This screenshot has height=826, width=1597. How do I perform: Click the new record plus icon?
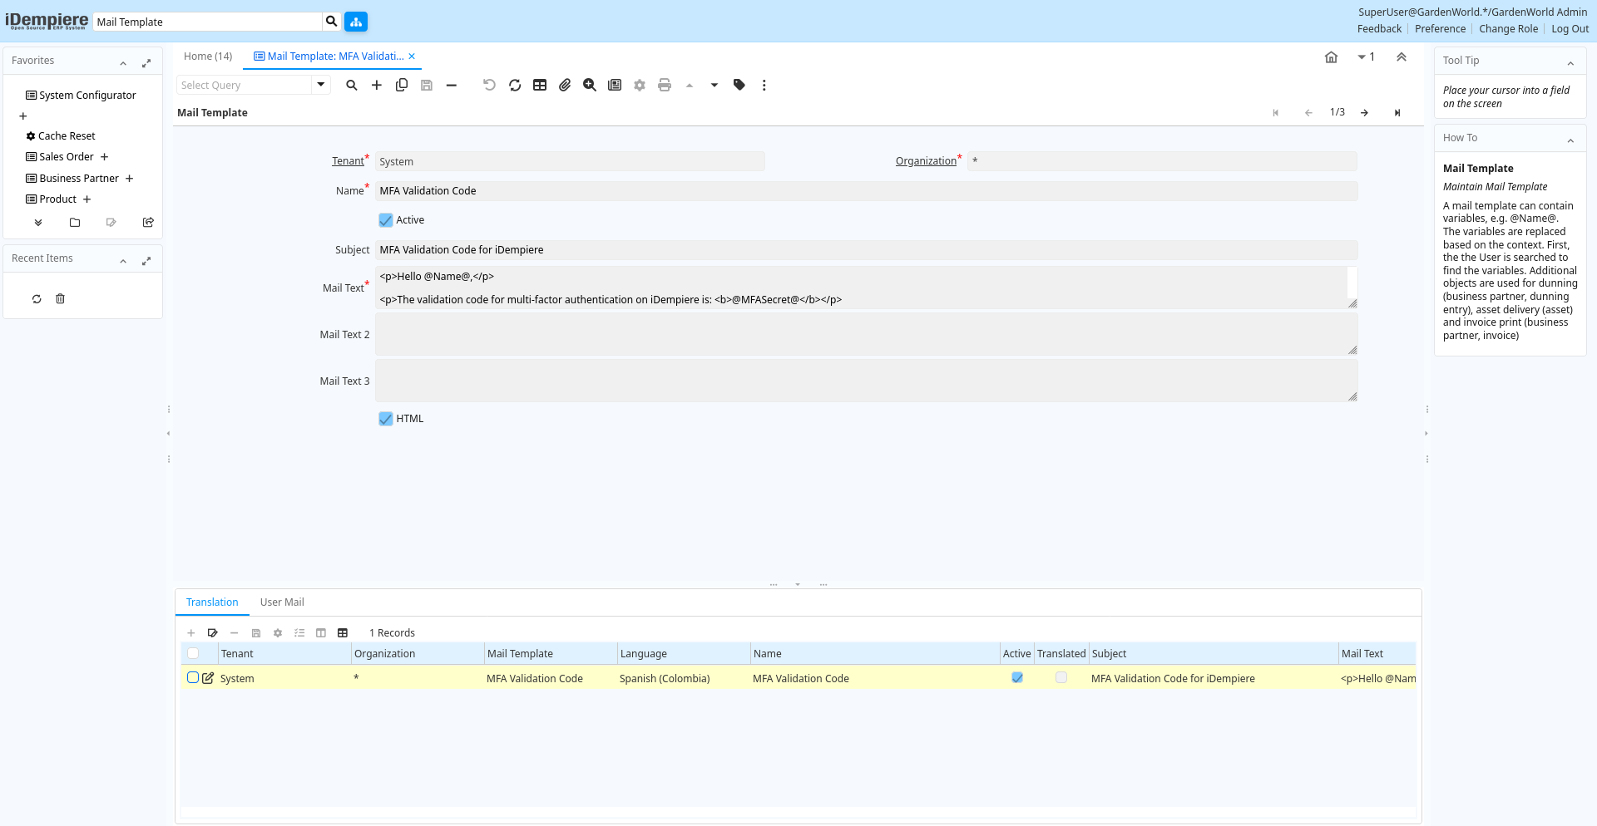pyautogui.click(x=377, y=85)
